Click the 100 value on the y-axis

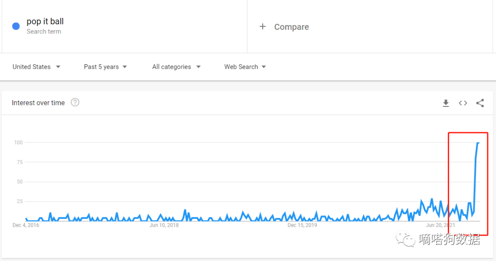pos(18,142)
